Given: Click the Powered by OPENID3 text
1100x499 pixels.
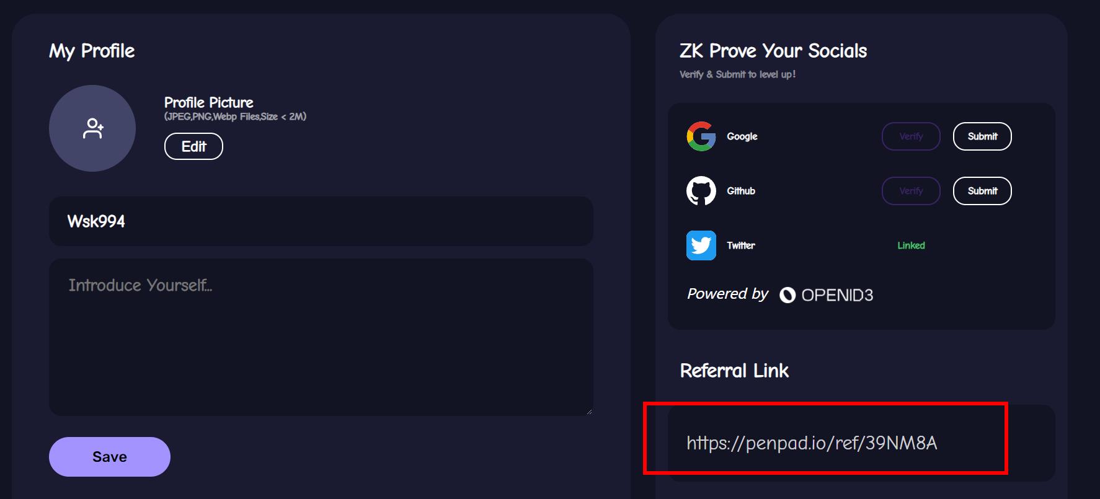Looking at the screenshot, I should point(780,294).
